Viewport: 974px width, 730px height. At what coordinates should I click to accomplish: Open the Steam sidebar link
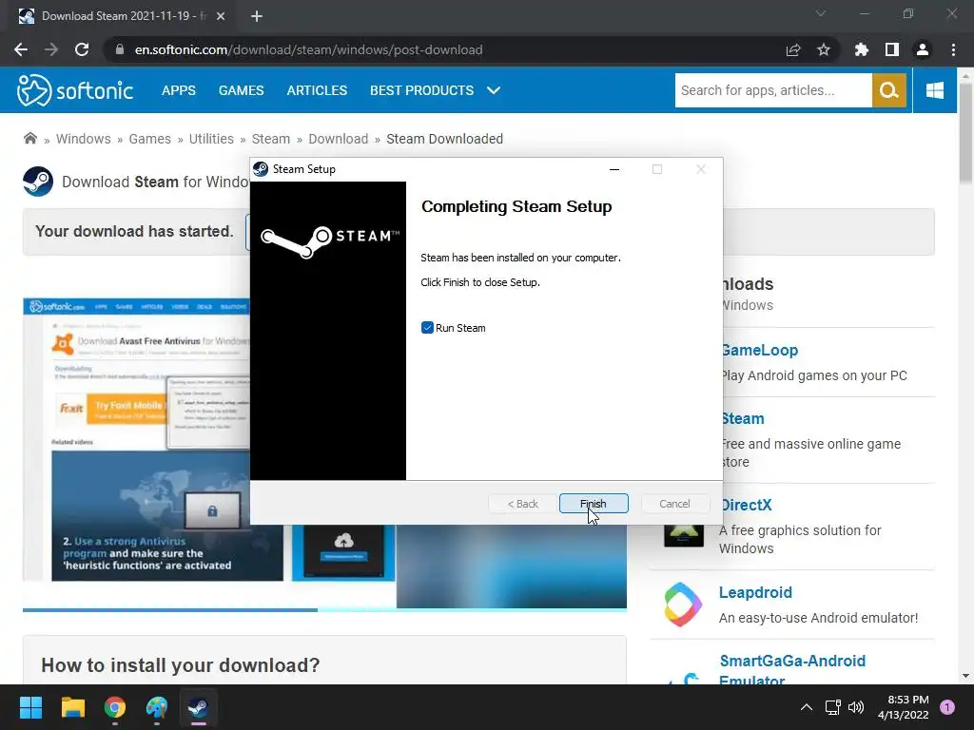click(744, 418)
